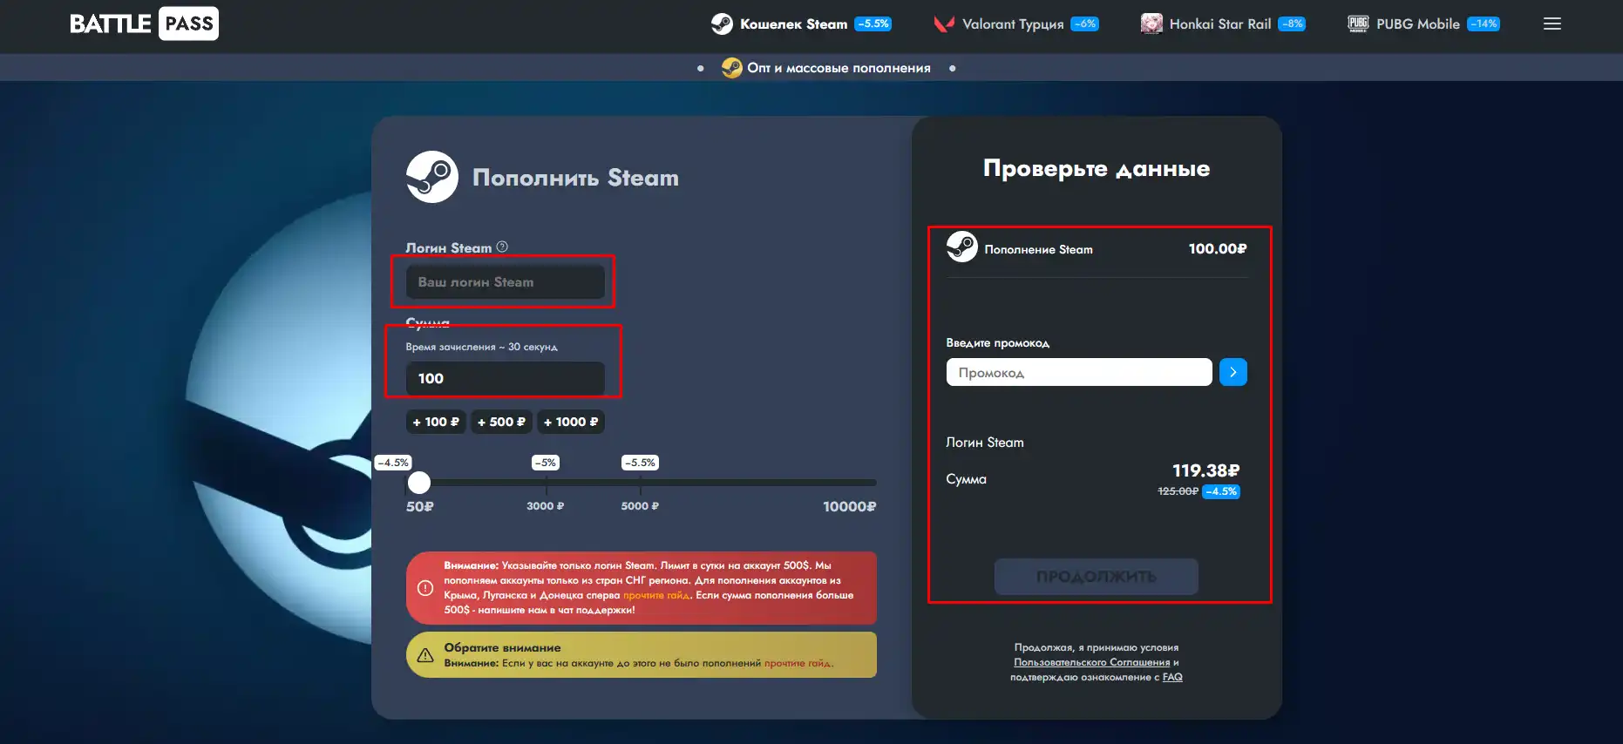Add 500 ₽ to the amount
The height and width of the screenshot is (744, 1623).
(501, 422)
